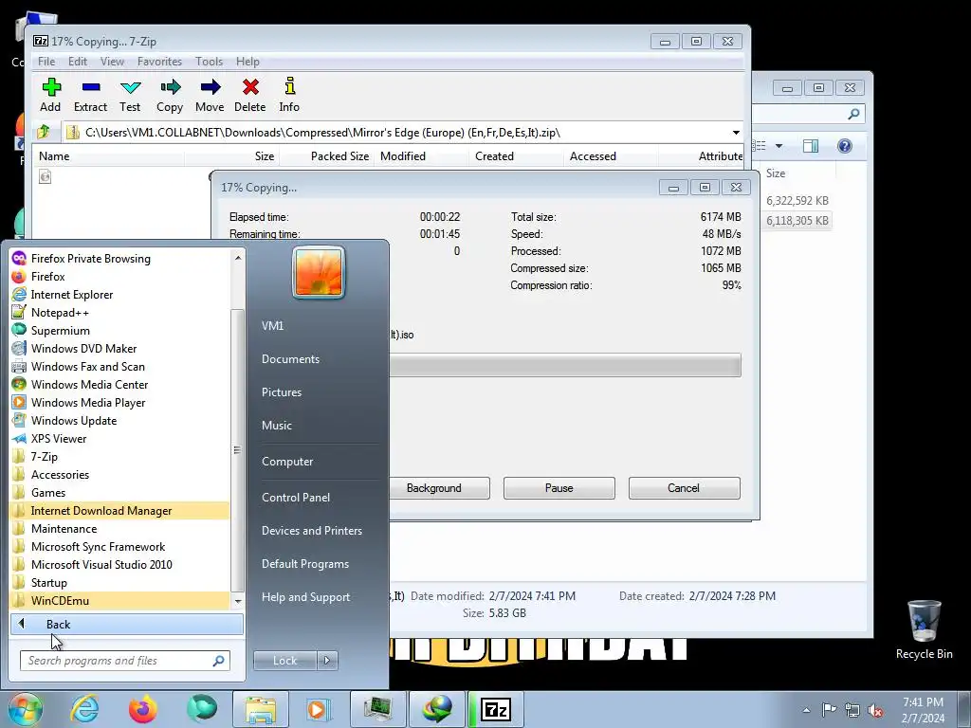The width and height of the screenshot is (971, 728).
Task: Open Devices and Printers
Action: (311, 531)
